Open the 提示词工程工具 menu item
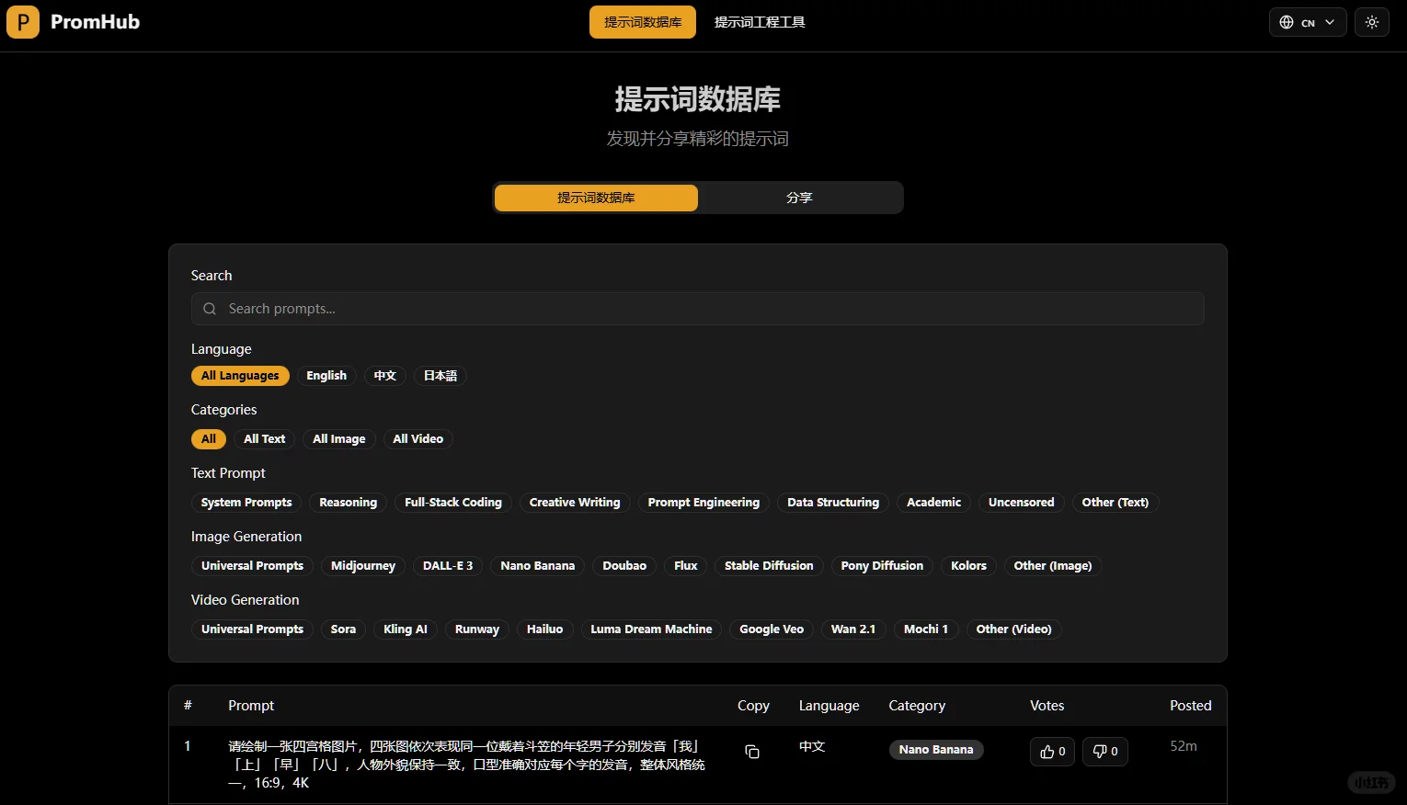This screenshot has height=805, width=1407. coord(761,21)
